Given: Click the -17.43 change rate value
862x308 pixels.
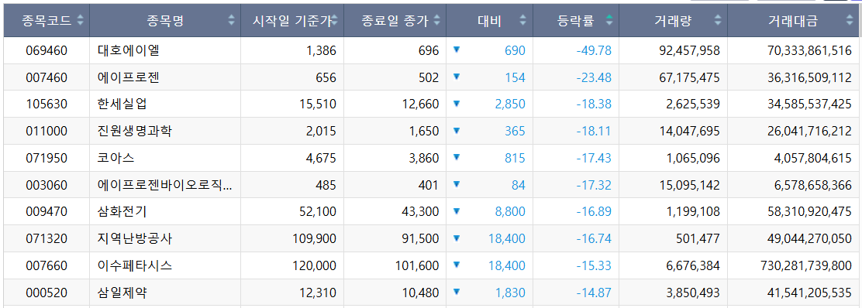Looking at the screenshot, I should (x=594, y=159).
